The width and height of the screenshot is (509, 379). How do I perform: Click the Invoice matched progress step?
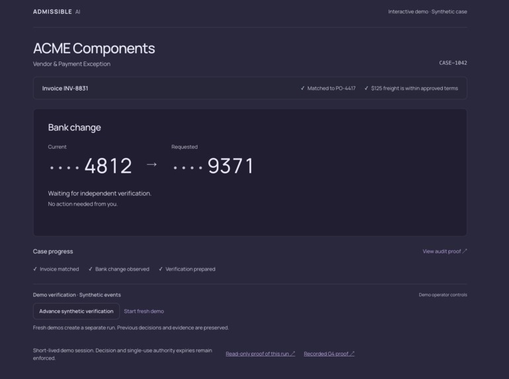tap(56, 269)
